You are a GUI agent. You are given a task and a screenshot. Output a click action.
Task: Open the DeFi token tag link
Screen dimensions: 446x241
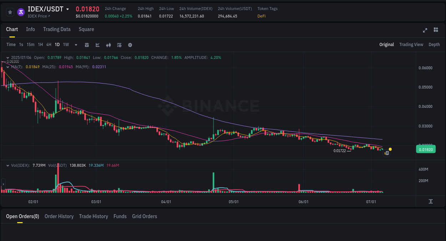click(261, 16)
